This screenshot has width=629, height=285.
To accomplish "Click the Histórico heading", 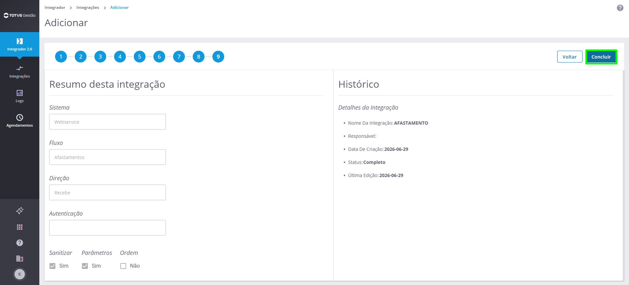I will (x=359, y=84).
